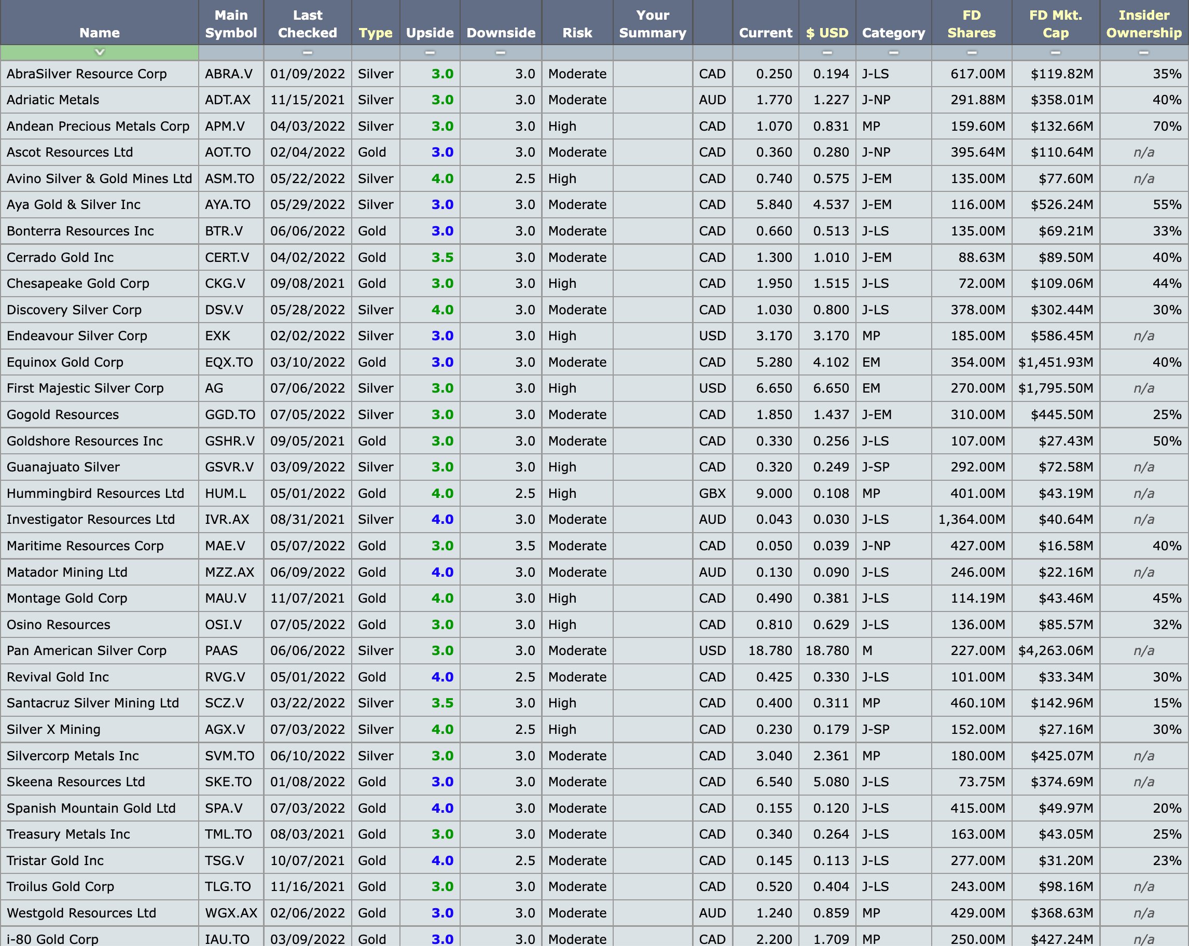Click the sort chevron under the Name column
The width and height of the screenshot is (1189, 946).
tap(99, 52)
